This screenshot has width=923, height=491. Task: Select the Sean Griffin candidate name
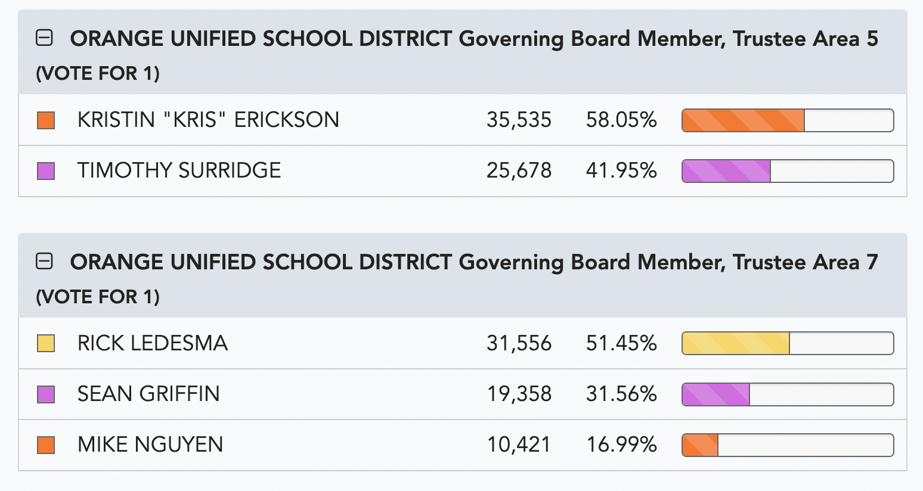pyautogui.click(x=148, y=394)
